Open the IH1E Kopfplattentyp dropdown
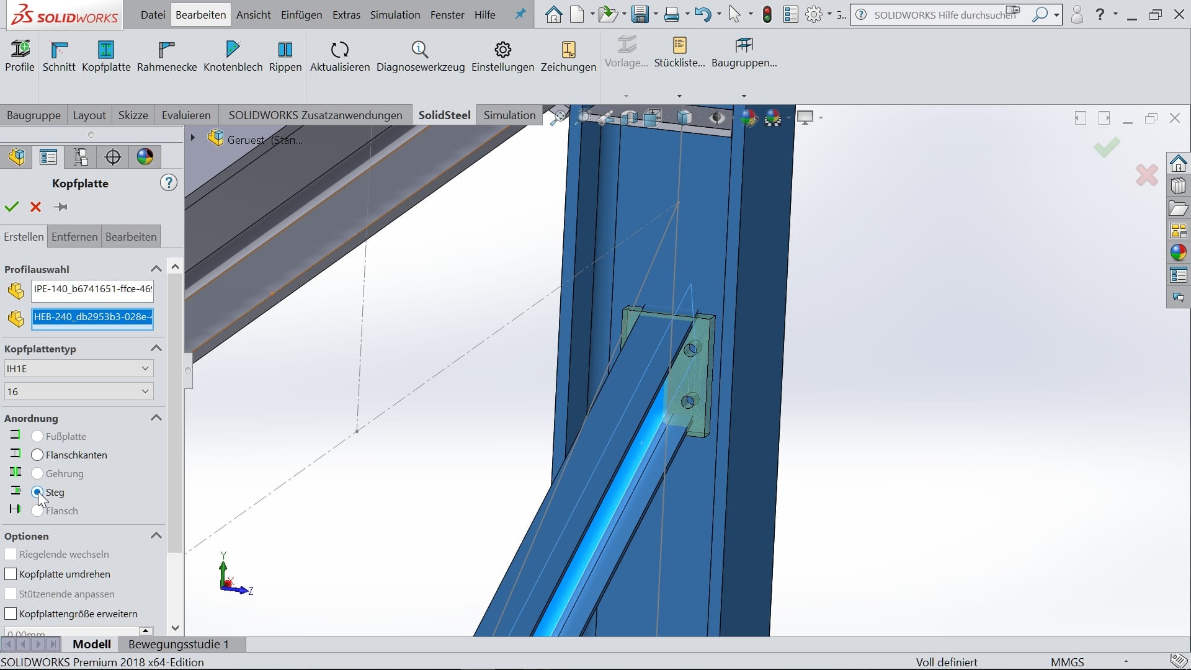The image size is (1191, 670). 79,368
